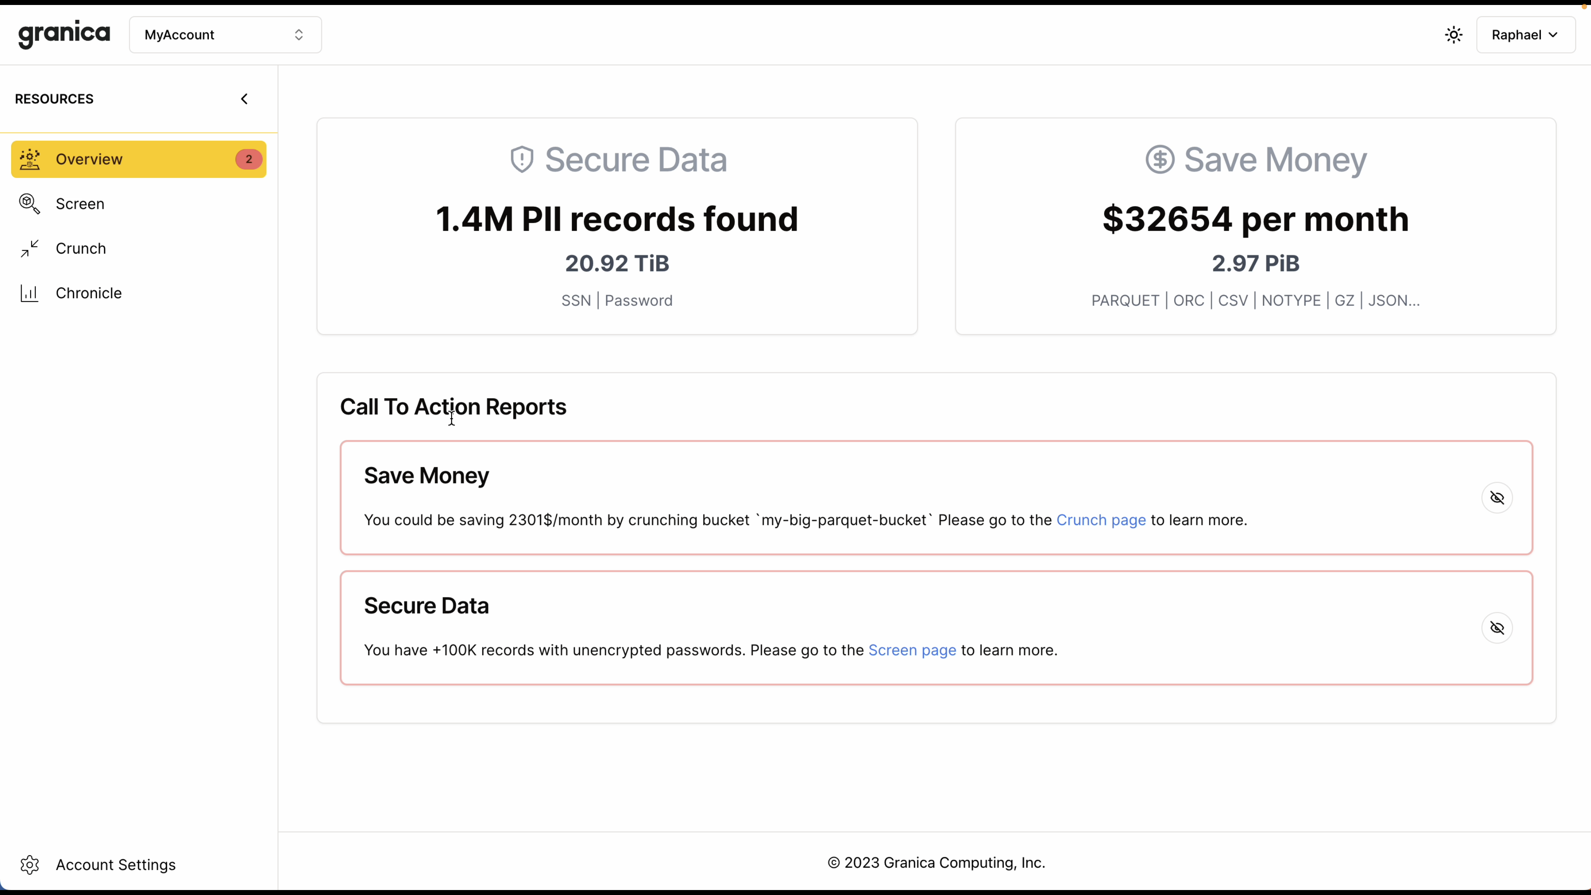Image resolution: width=1591 pixels, height=895 pixels.
Task: Follow the Screen page link
Action: pos(912,651)
